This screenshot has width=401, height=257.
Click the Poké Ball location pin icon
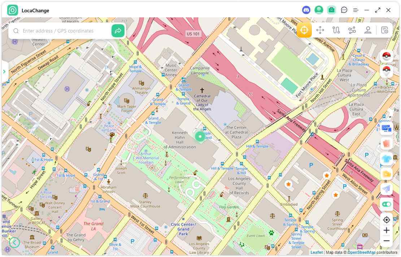point(387,70)
